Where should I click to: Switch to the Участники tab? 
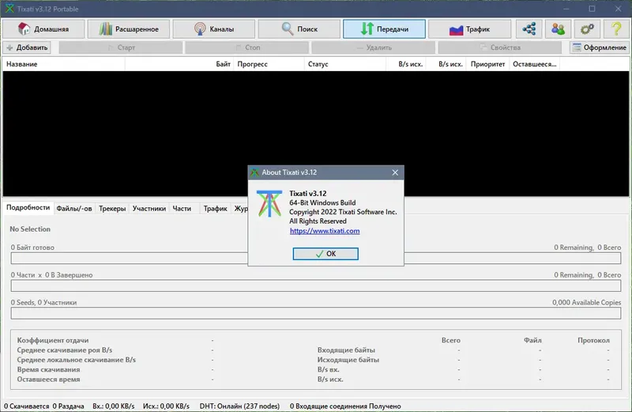[x=149, y=209]
